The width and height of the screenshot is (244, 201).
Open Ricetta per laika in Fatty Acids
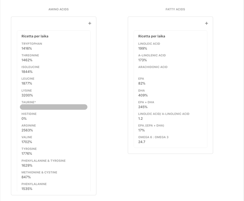click(152, 36)
